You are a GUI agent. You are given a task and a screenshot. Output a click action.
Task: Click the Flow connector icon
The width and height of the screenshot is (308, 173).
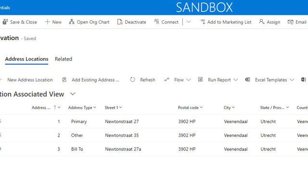(x=167, y=80)
